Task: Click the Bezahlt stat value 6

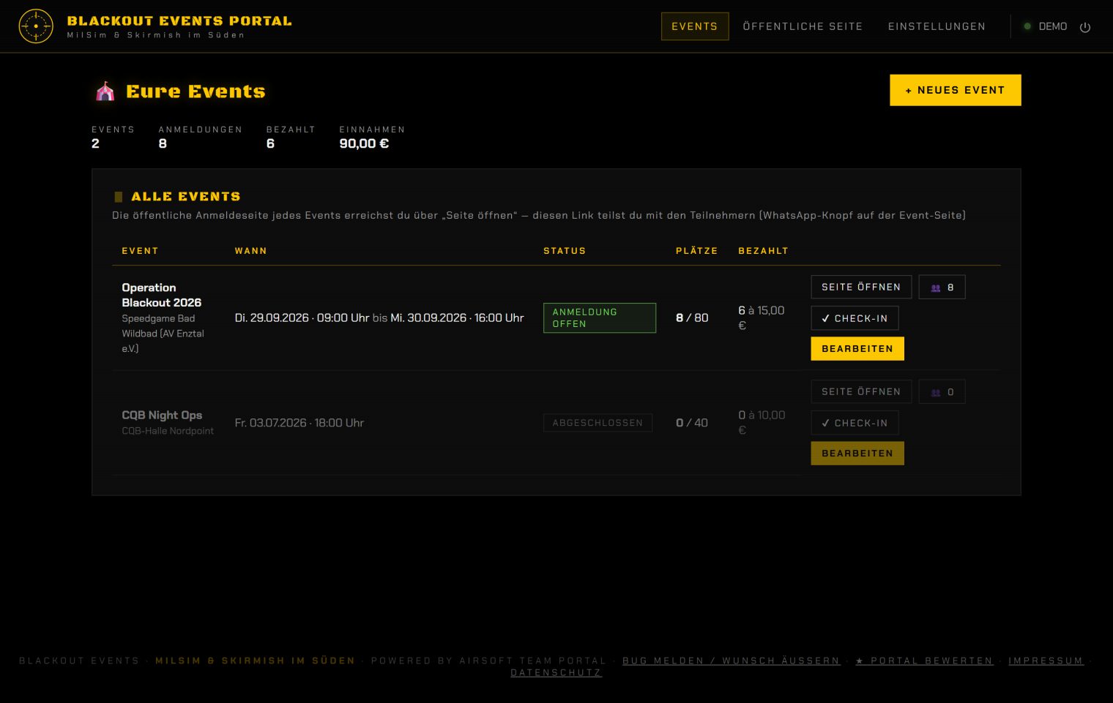Action: 270,144
